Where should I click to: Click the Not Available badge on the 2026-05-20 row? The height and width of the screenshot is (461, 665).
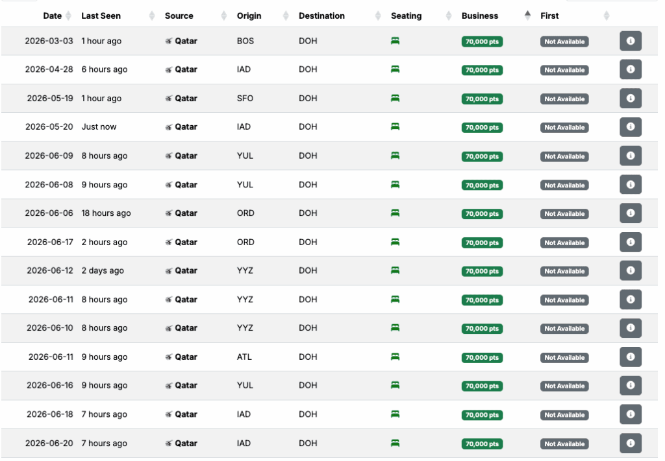(x=564, y=127)
